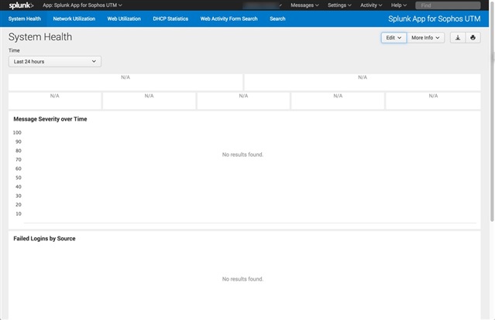
Task: Open the Help menu
Action: pyautogui.click(x=399, y=5)
